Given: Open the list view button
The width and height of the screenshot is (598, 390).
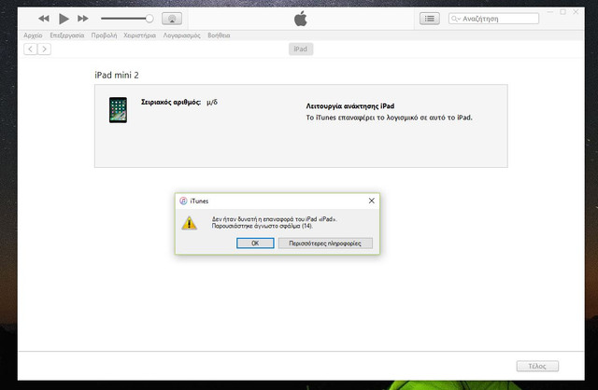Looking at the screenshot, I should (430, 19).
